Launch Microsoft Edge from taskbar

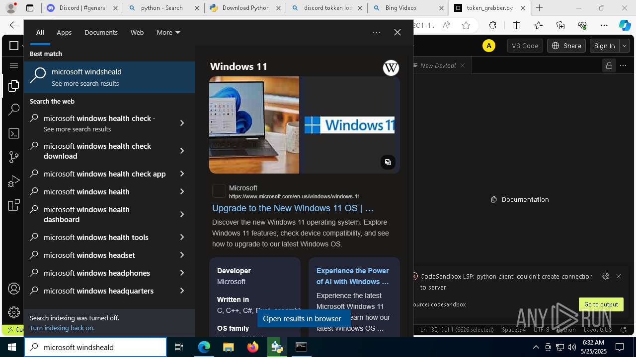[204, 347]
